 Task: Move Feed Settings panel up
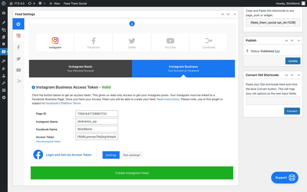tap(222, 14)
